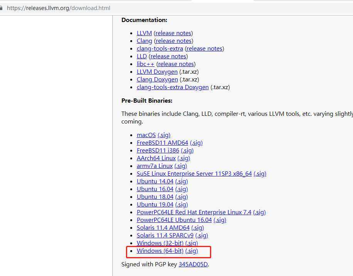Open the .sig link for FreeBSD11 i386
The image size is (353, 276).
pyautogui.click(x=187, y=151)
